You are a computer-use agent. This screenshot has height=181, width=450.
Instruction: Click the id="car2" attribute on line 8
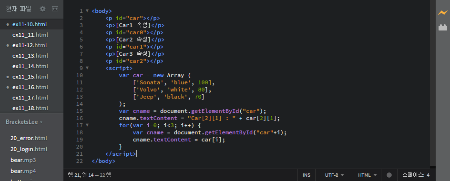(x=131, y=61)
